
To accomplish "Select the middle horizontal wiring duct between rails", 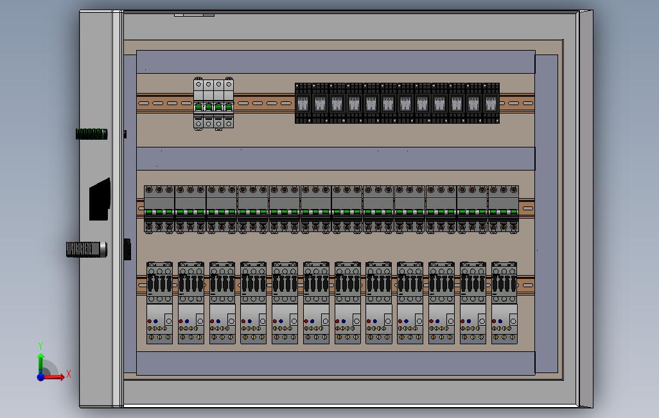I will click(336, 158).
